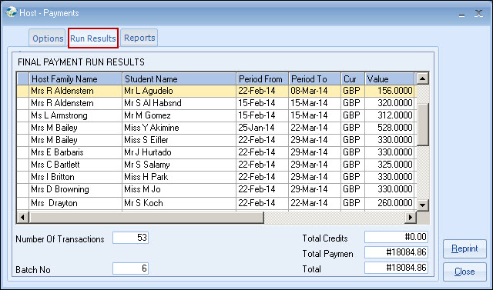Screen dimensions: 493x290
Task: Click the Total Paymen field
Action: coord(396,252)
